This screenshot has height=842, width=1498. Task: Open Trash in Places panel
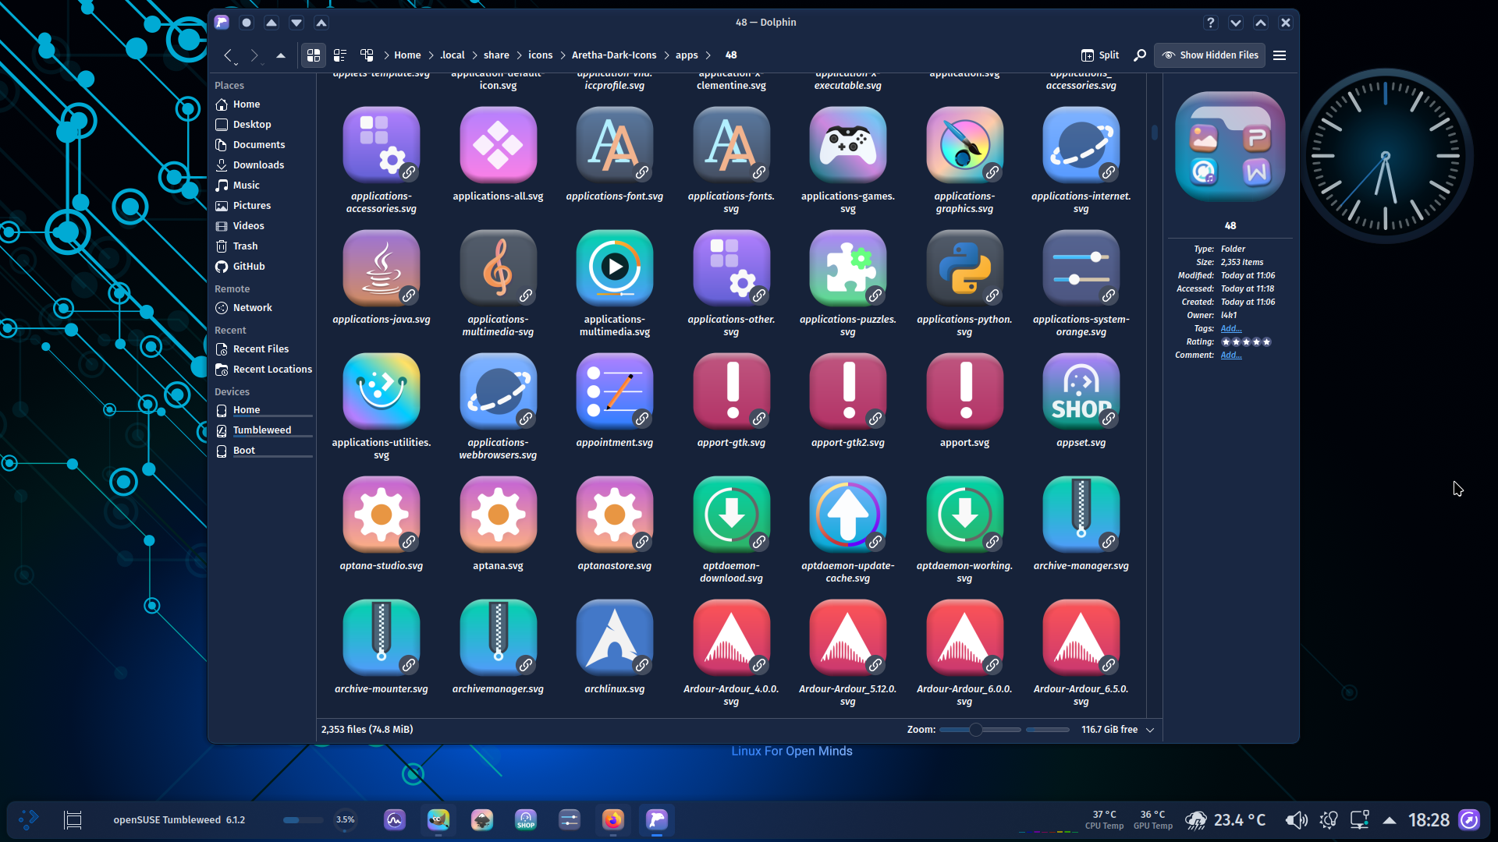263,246
